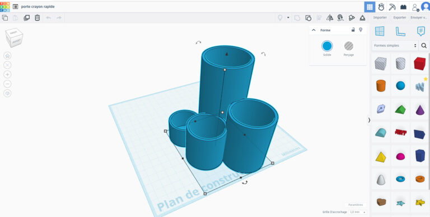Click the view cube
The width and height of the screenshot is (430, 217).
[x=14, y=37]
